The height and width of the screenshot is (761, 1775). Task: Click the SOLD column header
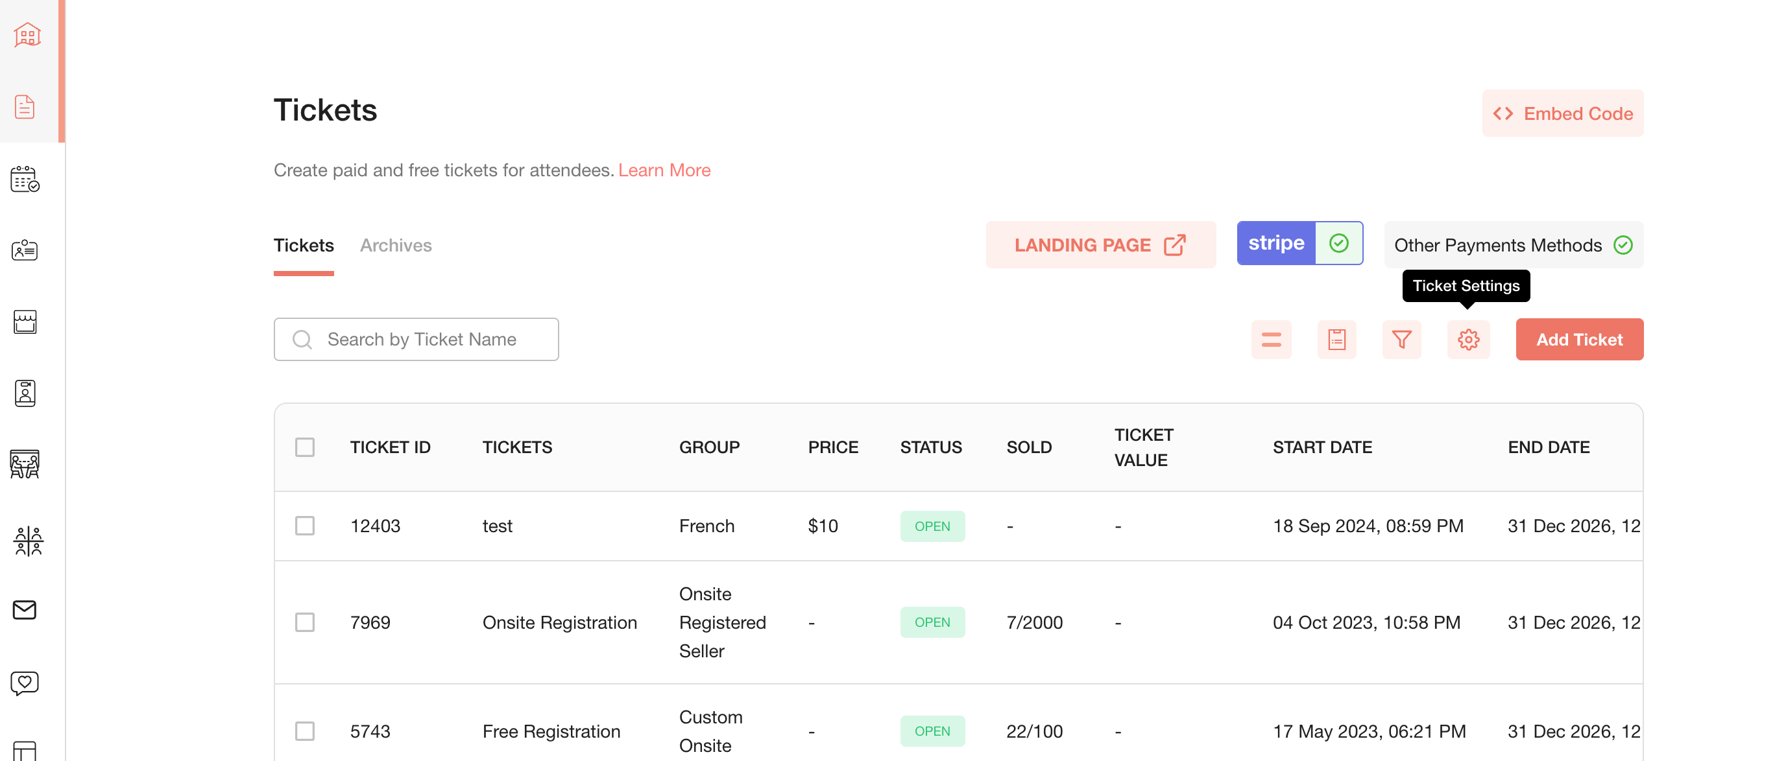pos(1029,447)
